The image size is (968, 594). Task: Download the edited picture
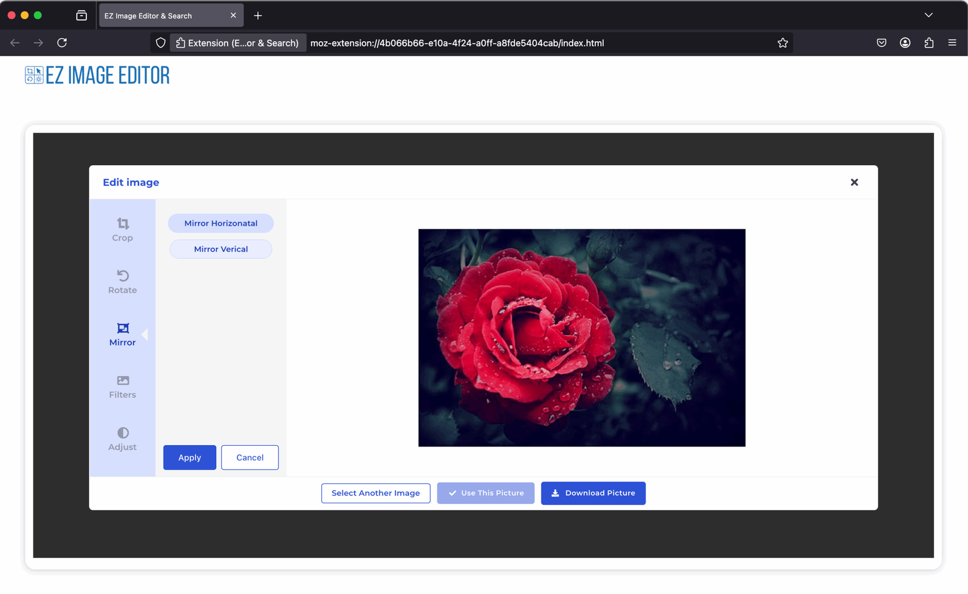[x=593, y=493]
